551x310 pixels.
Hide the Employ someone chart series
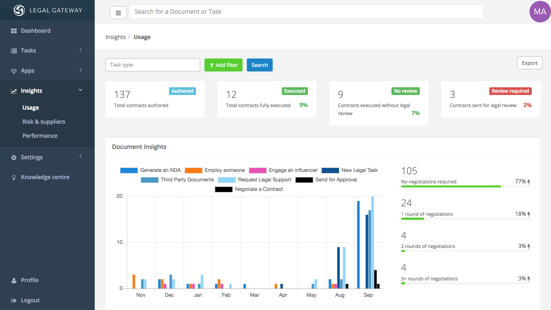coord(224,170)
